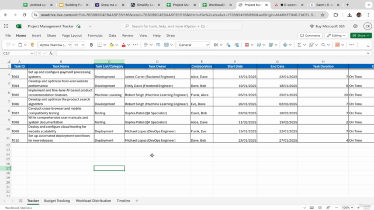Open the all sheets list icon
The width and height of the screenshot is (374, 210).
[21, 201]
